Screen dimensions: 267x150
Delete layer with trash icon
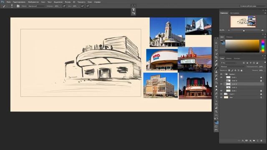(x=262, y=141)
